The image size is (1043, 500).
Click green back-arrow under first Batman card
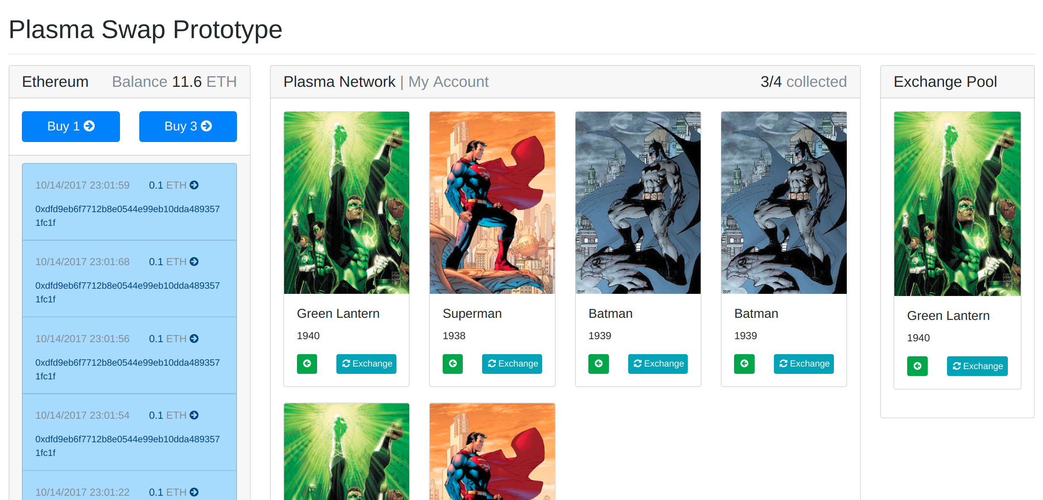(598, 364)
